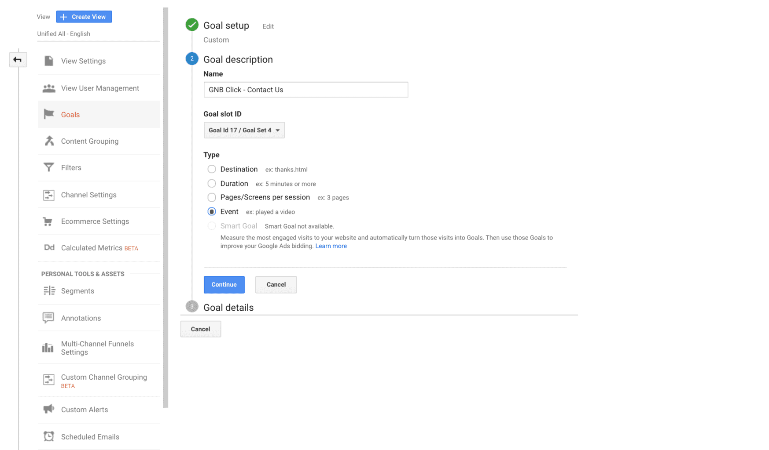Click the Content Grouping split-arrows icon
The height and width of the screenshot is (450, 769).
[49, 141]
